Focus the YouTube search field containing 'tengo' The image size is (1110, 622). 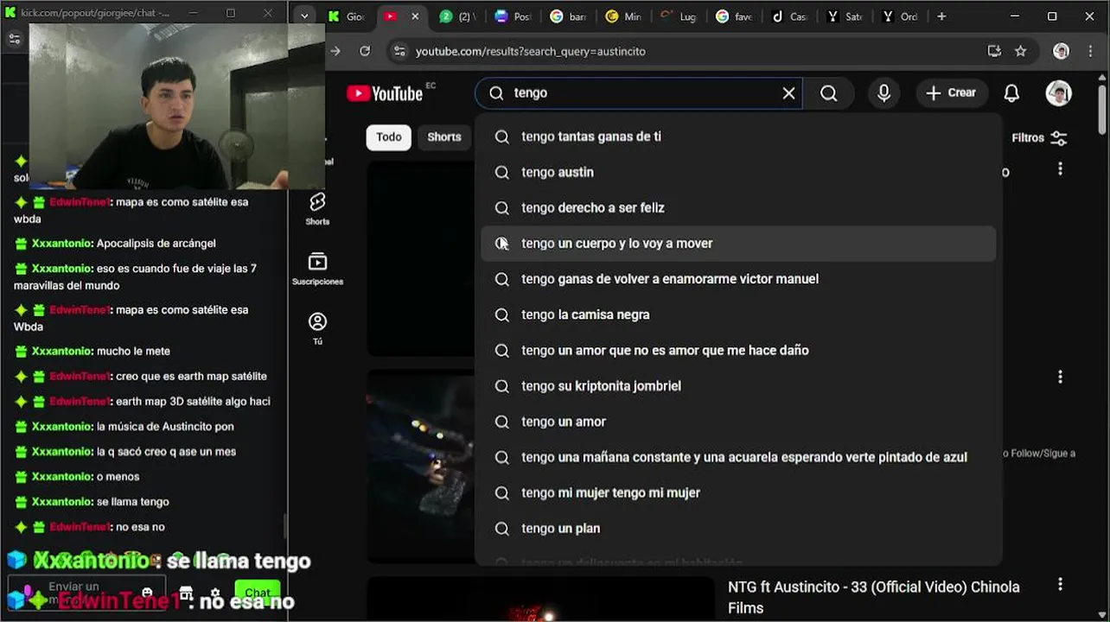pyautogui.click(x=640, y=93)
